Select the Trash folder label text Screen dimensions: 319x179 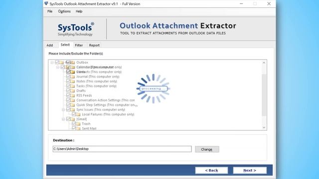click(x=86, y=124)
